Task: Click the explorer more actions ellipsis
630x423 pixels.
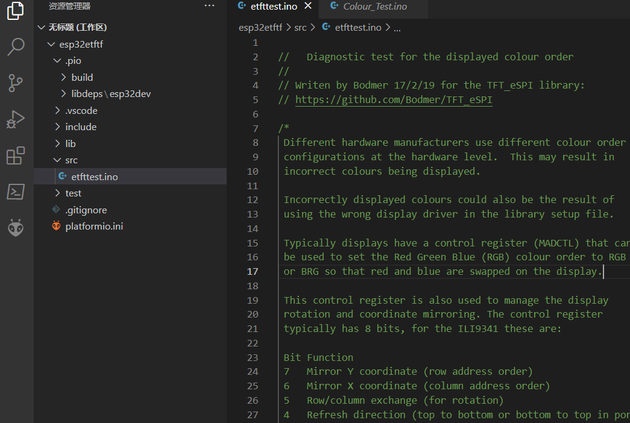Action: tap(209, 6)
